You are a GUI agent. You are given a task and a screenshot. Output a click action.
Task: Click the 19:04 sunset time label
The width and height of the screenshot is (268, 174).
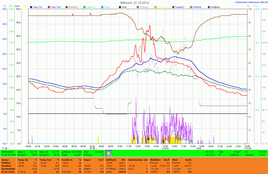[198, 148]
